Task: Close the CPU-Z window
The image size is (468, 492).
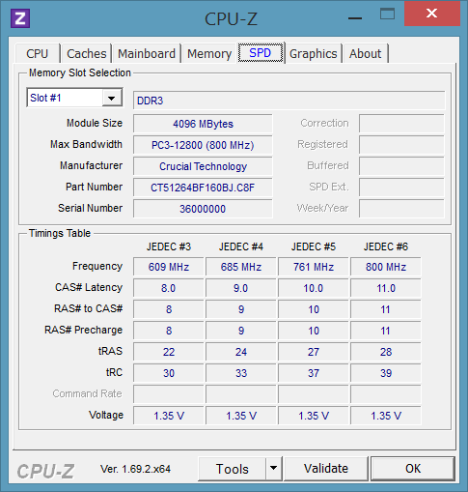Action: pos(431,14)
